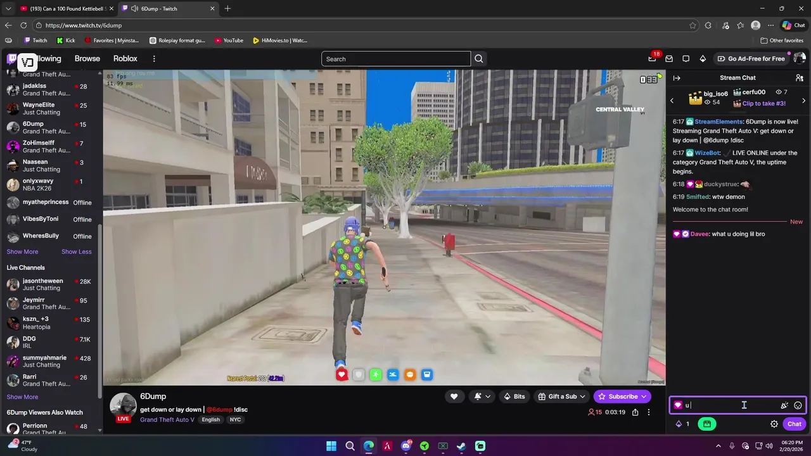Share the stream using share icon
The height and width of the screenshot is (456, 811).
(635, 412)
